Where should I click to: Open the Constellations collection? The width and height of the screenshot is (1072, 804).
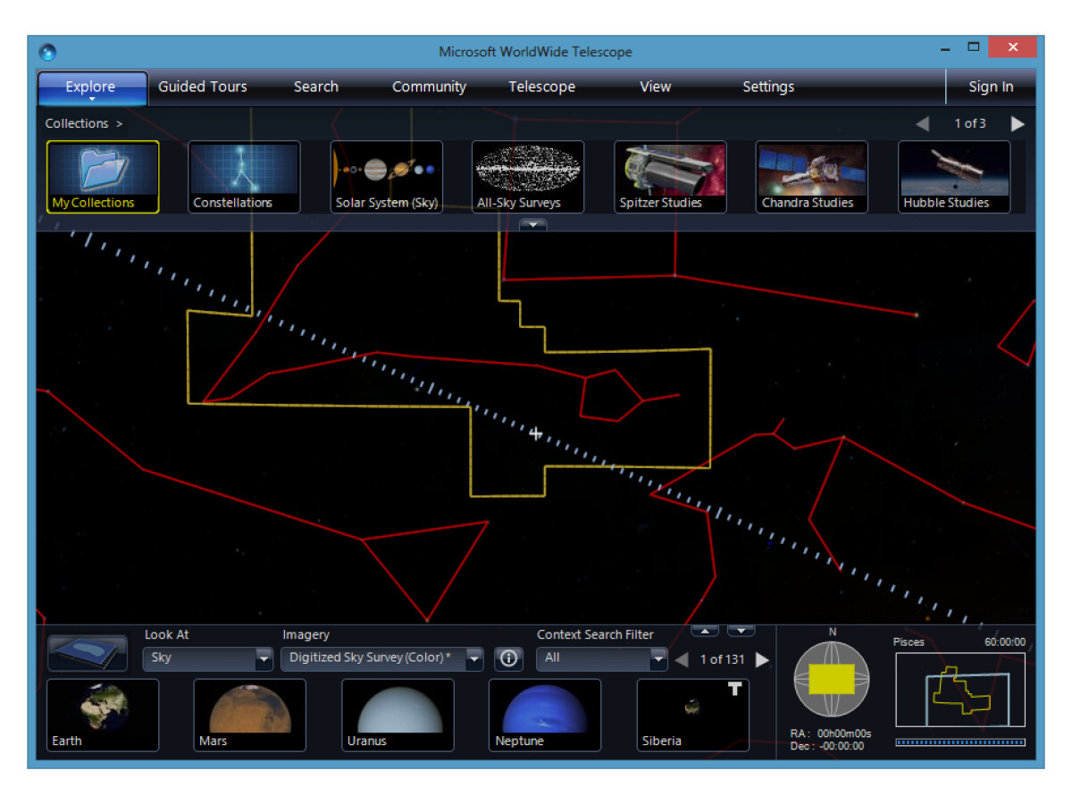(x=244, y=176)
